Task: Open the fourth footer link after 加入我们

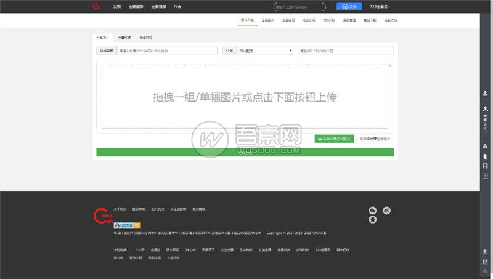Action: coord(178,209)
